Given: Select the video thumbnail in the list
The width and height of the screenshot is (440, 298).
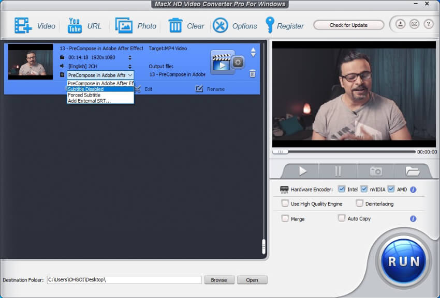Looking at the screenshot, I should click(31, 61).
